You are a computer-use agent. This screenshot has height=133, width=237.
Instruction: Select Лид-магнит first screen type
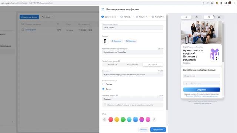point(153,65)
